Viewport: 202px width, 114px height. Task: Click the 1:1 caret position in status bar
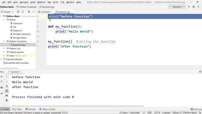coord(144,113)
